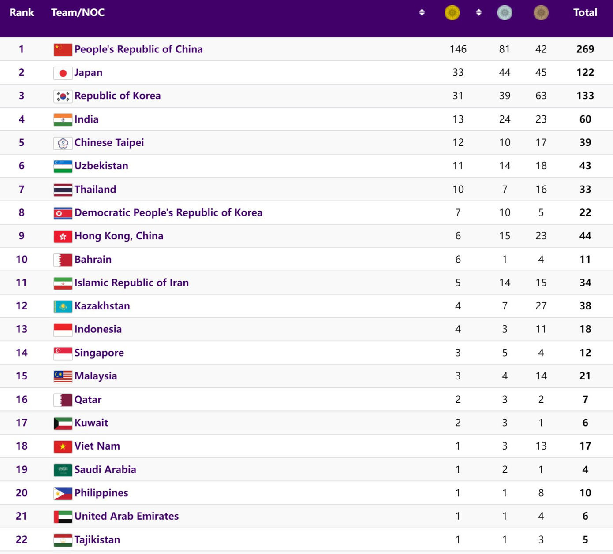Click the bronze medal header icon

click(x=541, y=12)
